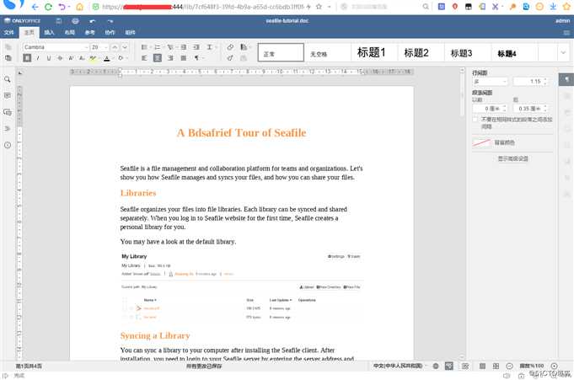Open the line spacing type dropdown in the right panel

[491, 81]
